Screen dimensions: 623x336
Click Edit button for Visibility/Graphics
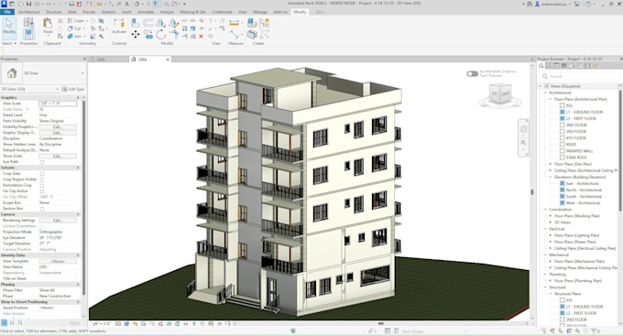(x=57, y=126)
